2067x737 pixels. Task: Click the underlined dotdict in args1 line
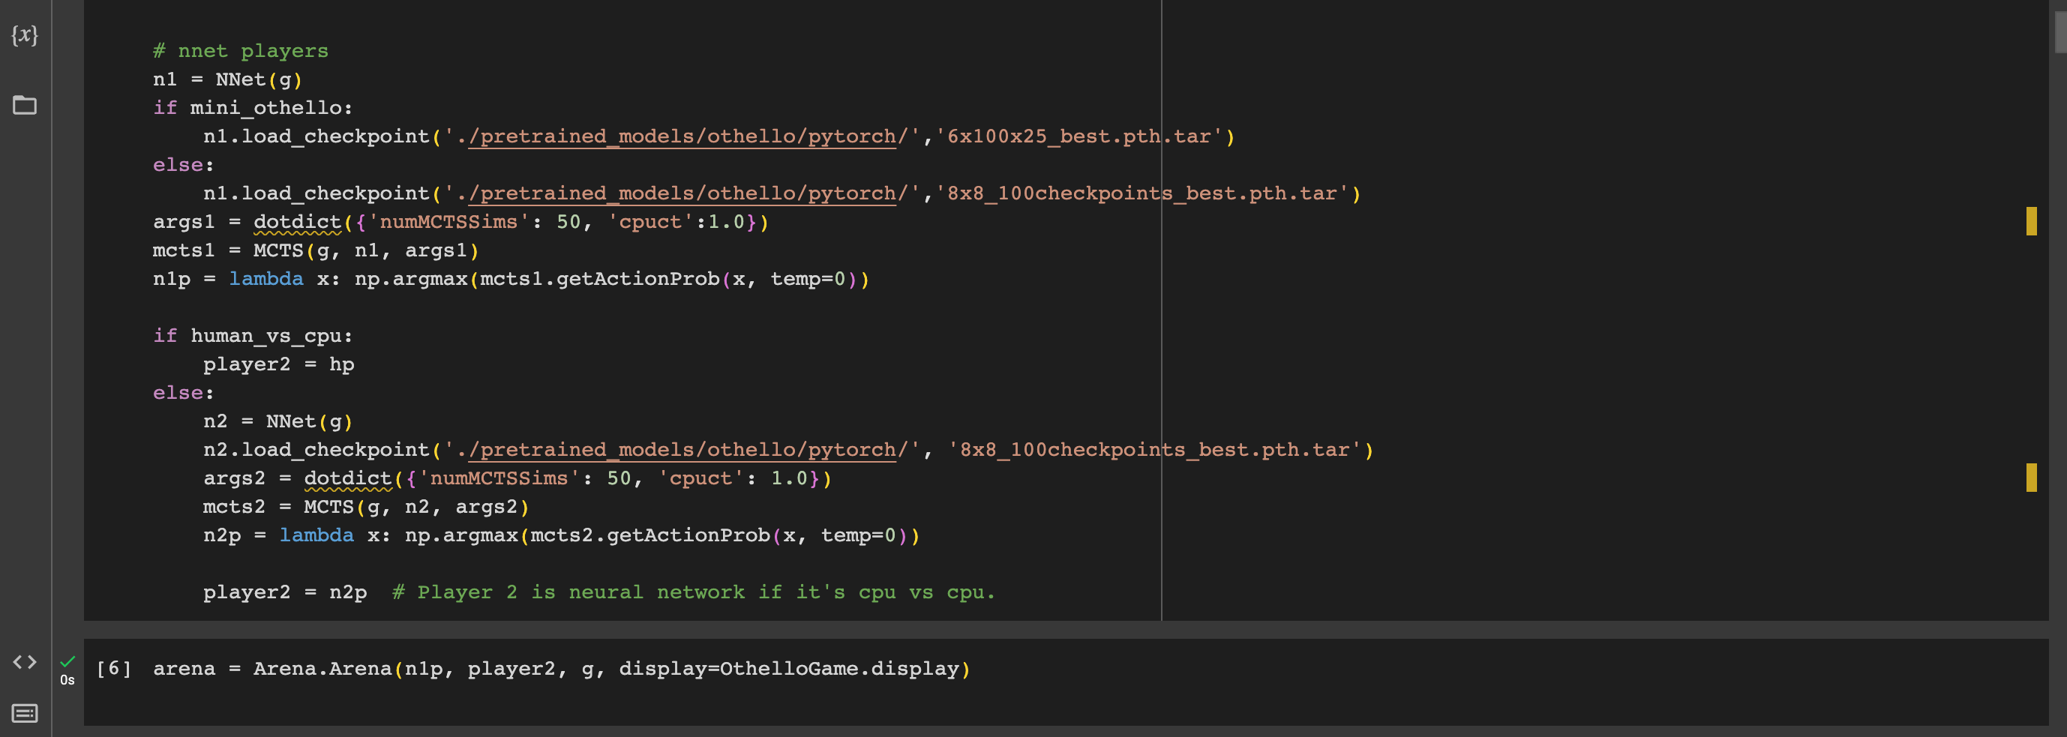coord(298,222)
